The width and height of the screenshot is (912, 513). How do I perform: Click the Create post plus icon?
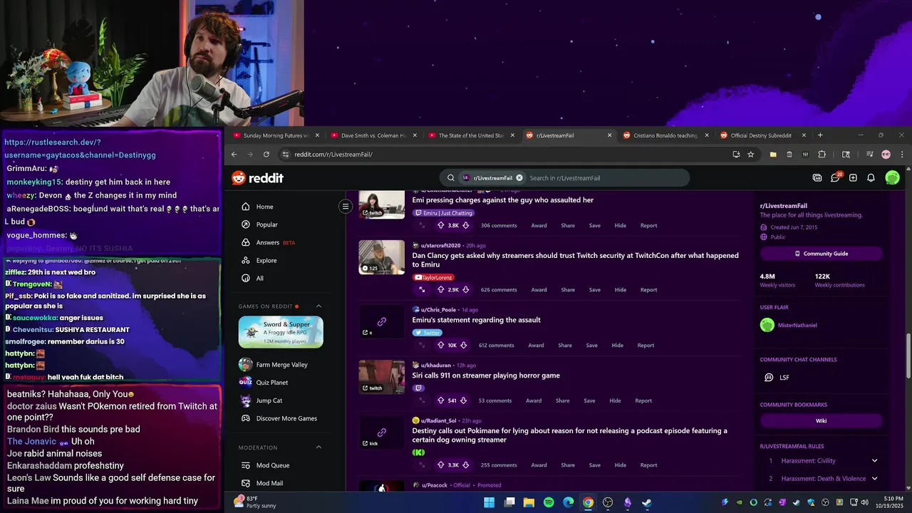(853, 178)
